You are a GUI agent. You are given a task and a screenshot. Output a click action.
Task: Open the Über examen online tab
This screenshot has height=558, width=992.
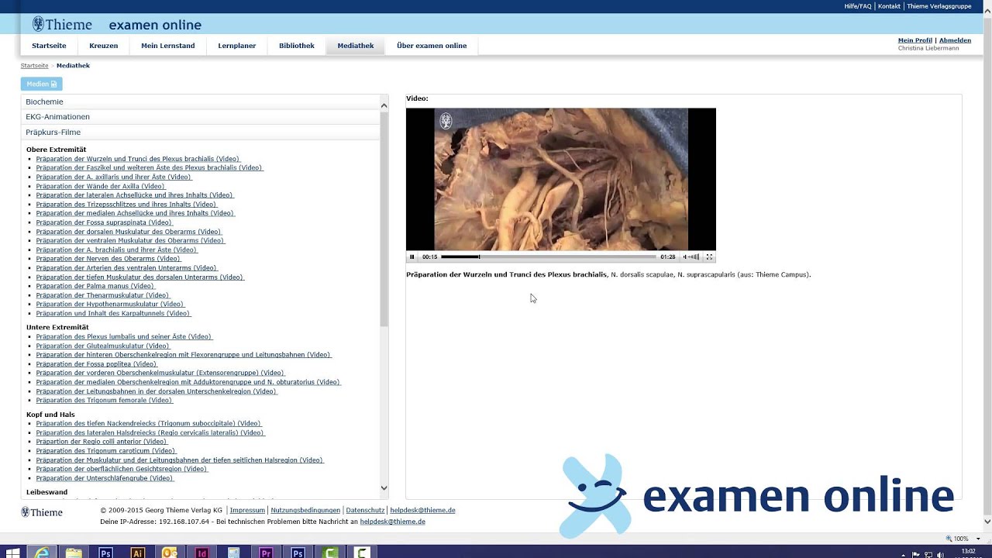click(x=432, y=46)
